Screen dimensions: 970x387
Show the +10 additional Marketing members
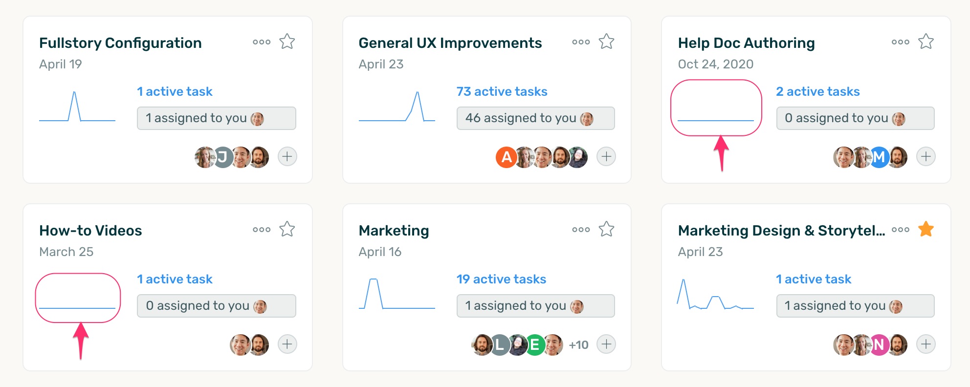(x=578, y=345)
